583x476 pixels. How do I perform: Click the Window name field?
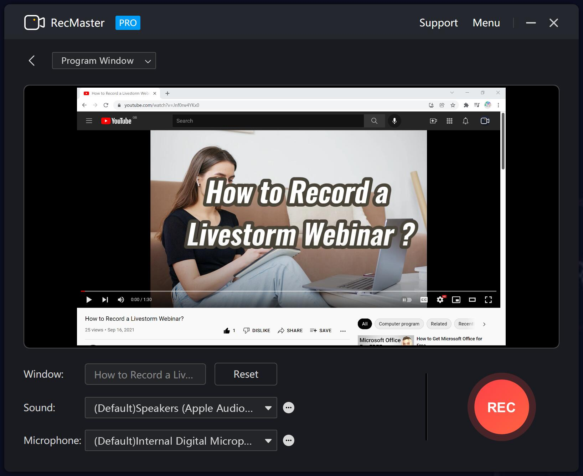(145, 374)
